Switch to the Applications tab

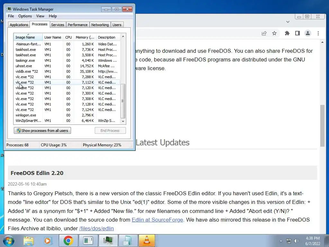click(19, 25)
